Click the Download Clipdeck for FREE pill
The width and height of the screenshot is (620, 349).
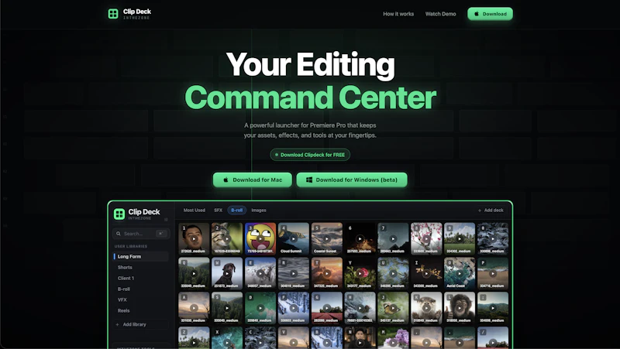310,155
